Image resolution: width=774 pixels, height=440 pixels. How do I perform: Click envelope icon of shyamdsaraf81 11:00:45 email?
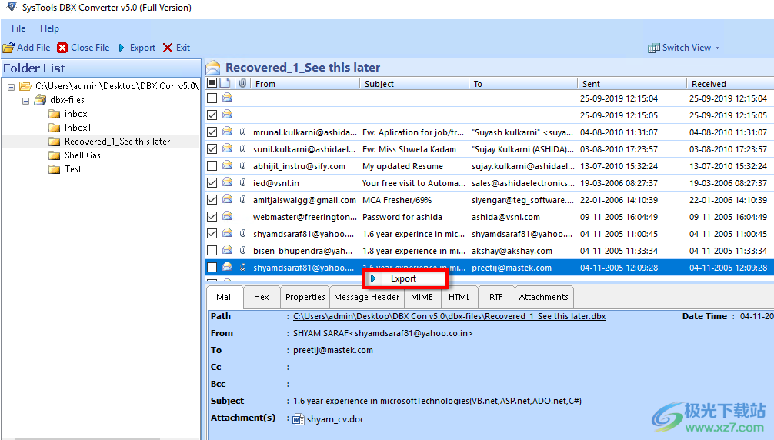[227, 233]
